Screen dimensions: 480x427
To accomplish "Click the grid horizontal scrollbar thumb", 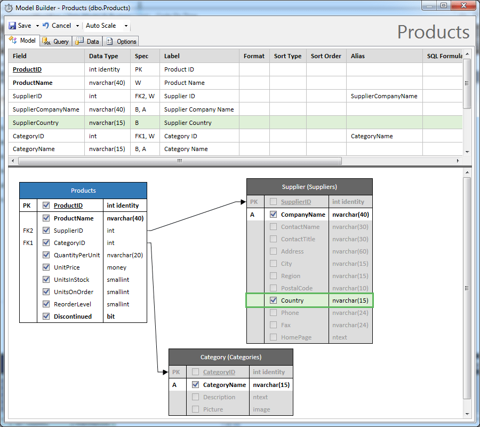I will click(x=180, y=161).
